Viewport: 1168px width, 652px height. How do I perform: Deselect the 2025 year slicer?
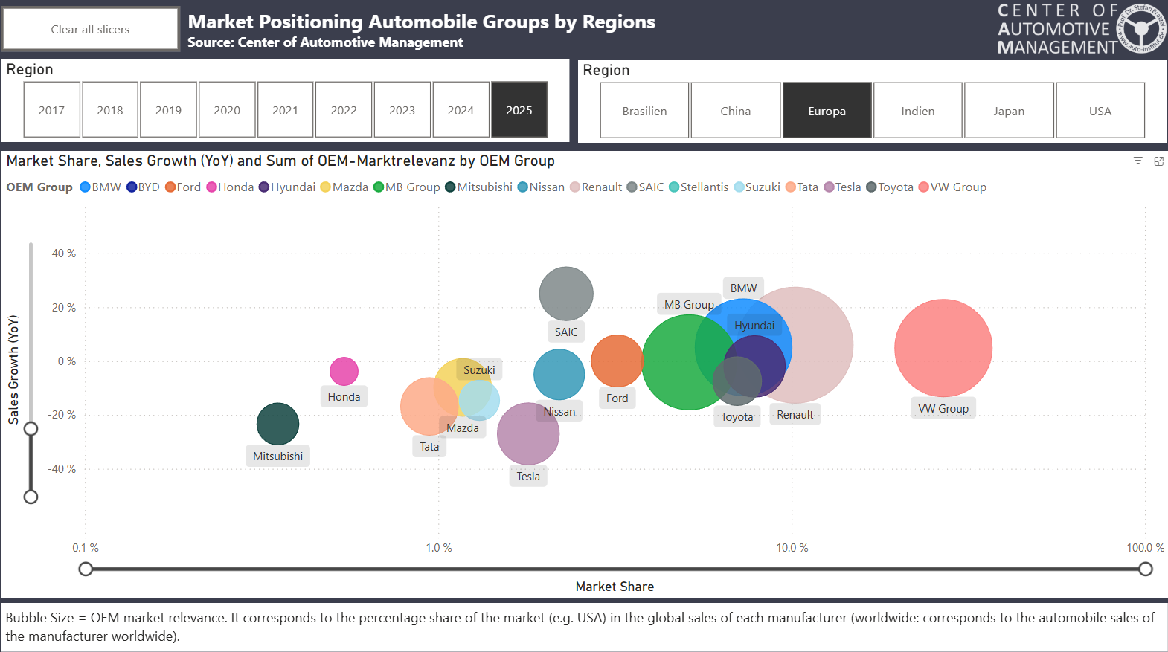519,110
